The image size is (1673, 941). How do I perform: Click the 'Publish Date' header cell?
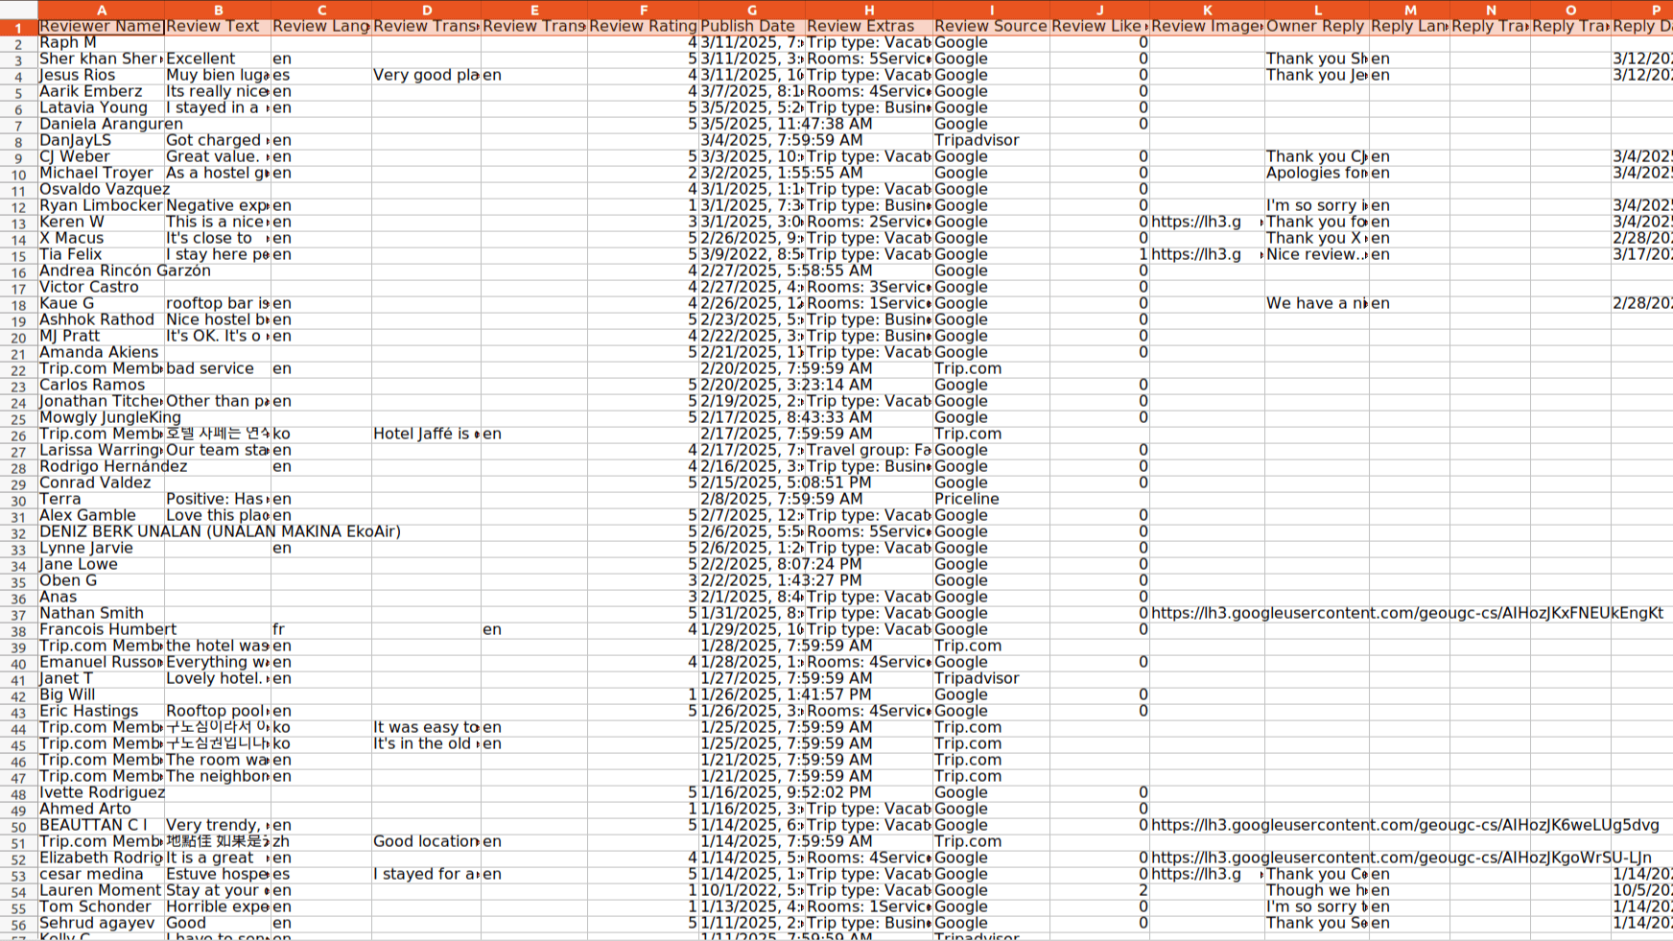point(752,26)
